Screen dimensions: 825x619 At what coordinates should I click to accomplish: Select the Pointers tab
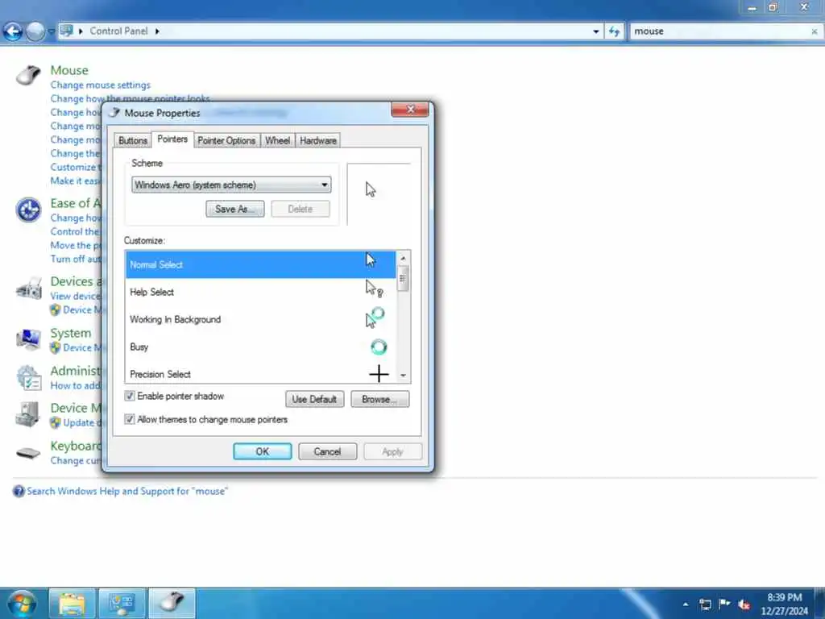coord(172,139)
